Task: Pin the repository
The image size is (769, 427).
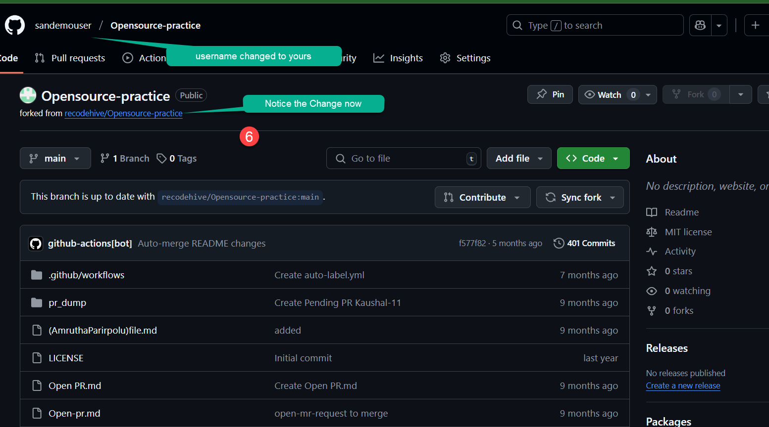Action: pos(550,94)
